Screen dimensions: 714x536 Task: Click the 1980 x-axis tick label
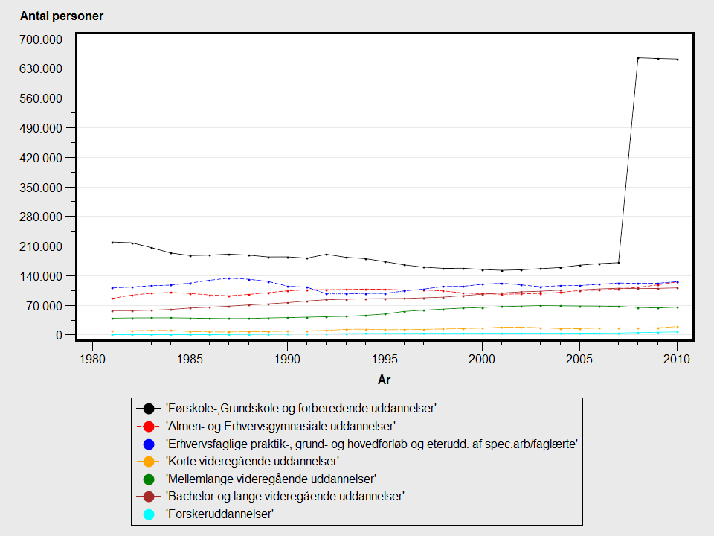[92, 359]
